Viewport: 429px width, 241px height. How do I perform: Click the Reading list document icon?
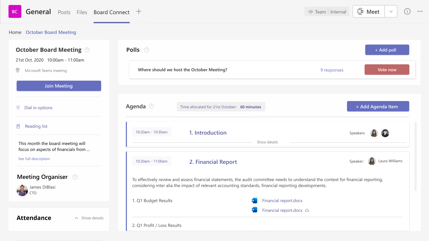[18, 126]
